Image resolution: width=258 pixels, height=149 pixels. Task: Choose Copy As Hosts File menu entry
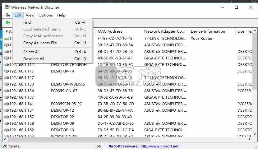click(53, 43)
